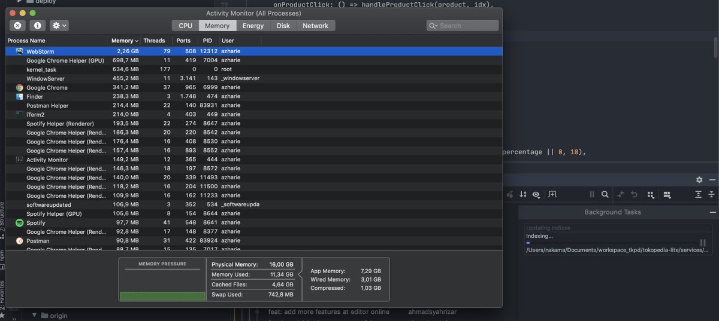
Task: Click the pause icon in WebStorm log toolbar
Action: tap(592, 194)
